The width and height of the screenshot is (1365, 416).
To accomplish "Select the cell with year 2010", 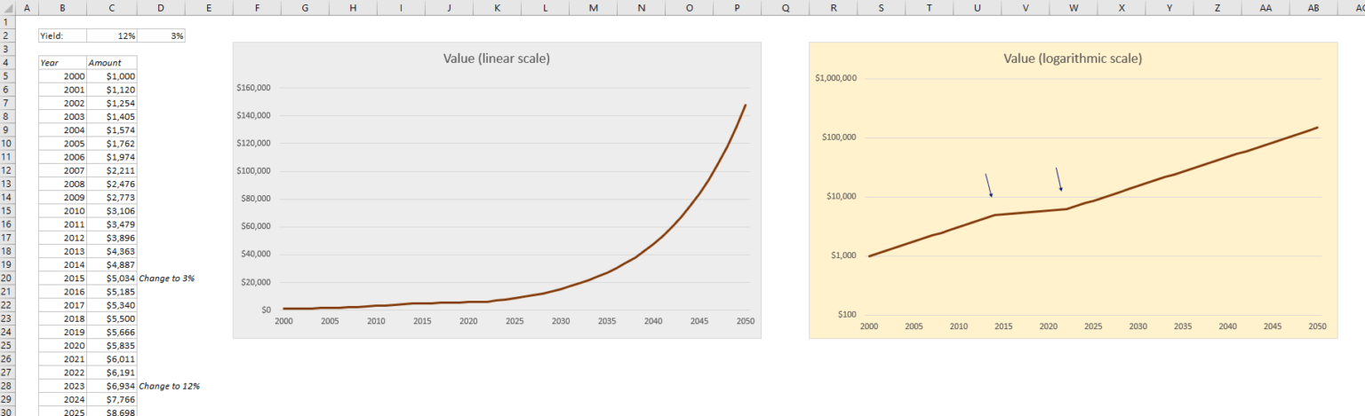I will 62,211.
